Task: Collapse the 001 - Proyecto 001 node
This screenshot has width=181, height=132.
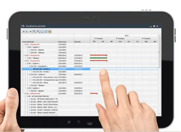Action: pyautogui.click(x=25, y=44)
